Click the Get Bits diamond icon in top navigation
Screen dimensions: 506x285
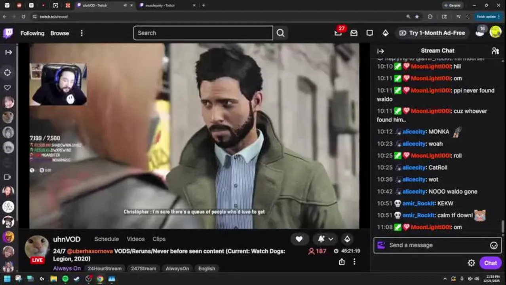385,33
